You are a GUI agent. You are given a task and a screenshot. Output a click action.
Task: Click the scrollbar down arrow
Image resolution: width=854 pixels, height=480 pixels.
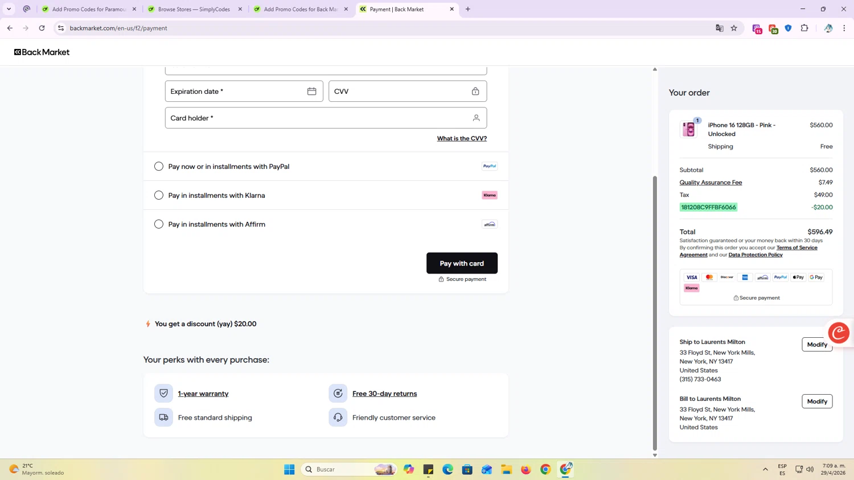655,455
